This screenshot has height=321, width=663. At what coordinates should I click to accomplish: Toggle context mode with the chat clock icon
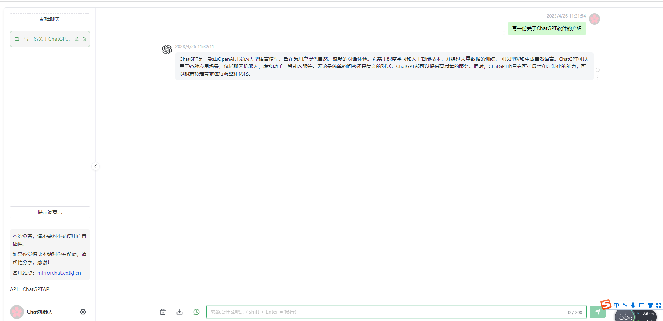pyautogui.click(x=197, y=312)
